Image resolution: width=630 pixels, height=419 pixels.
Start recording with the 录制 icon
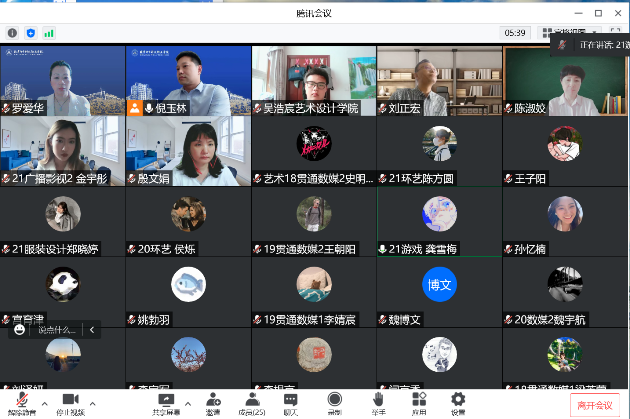(x=335, y=404)
